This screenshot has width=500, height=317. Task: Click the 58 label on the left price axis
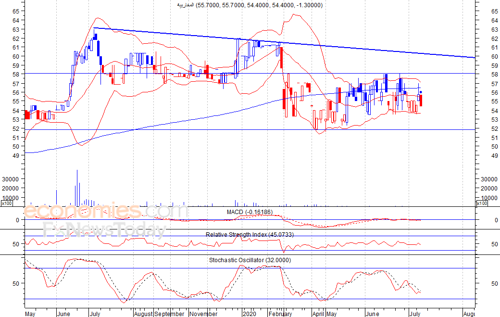pos(16,74)
